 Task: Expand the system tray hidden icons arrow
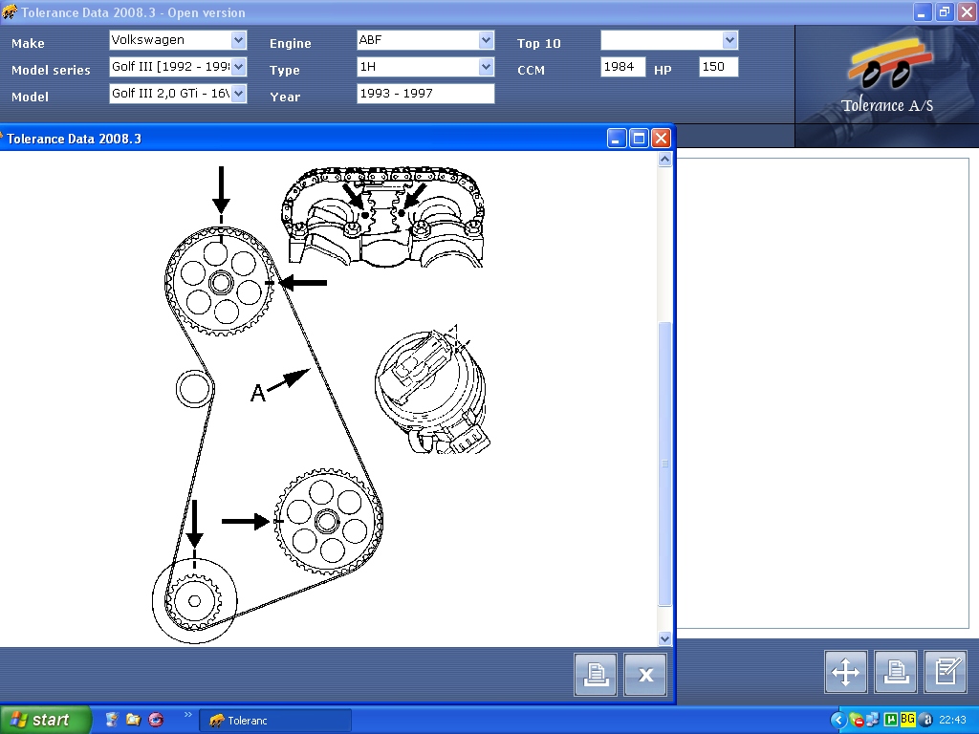tap(838, 720)
